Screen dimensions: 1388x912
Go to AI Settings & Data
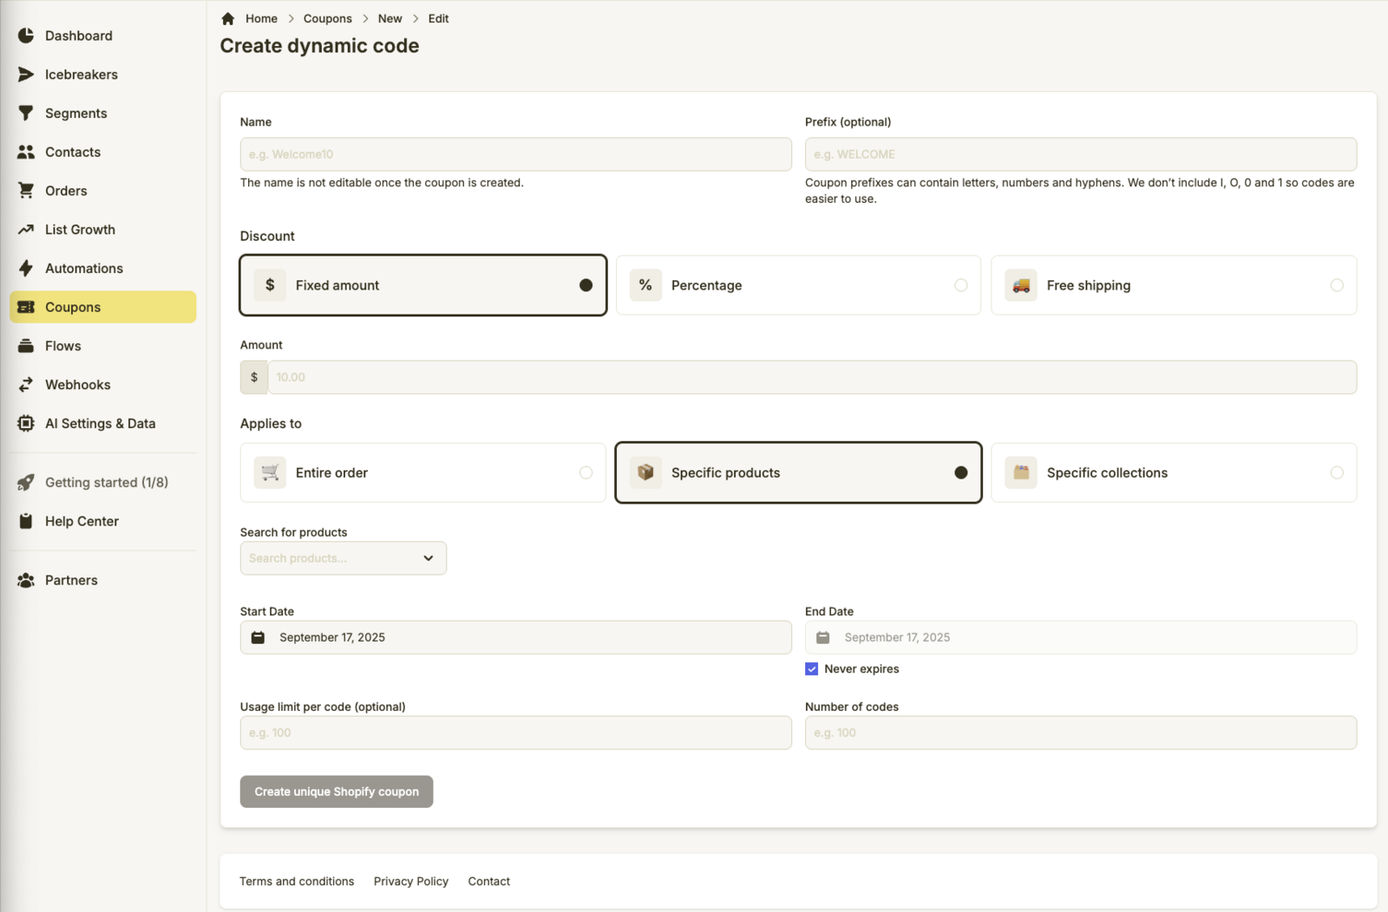click(100, 424)
